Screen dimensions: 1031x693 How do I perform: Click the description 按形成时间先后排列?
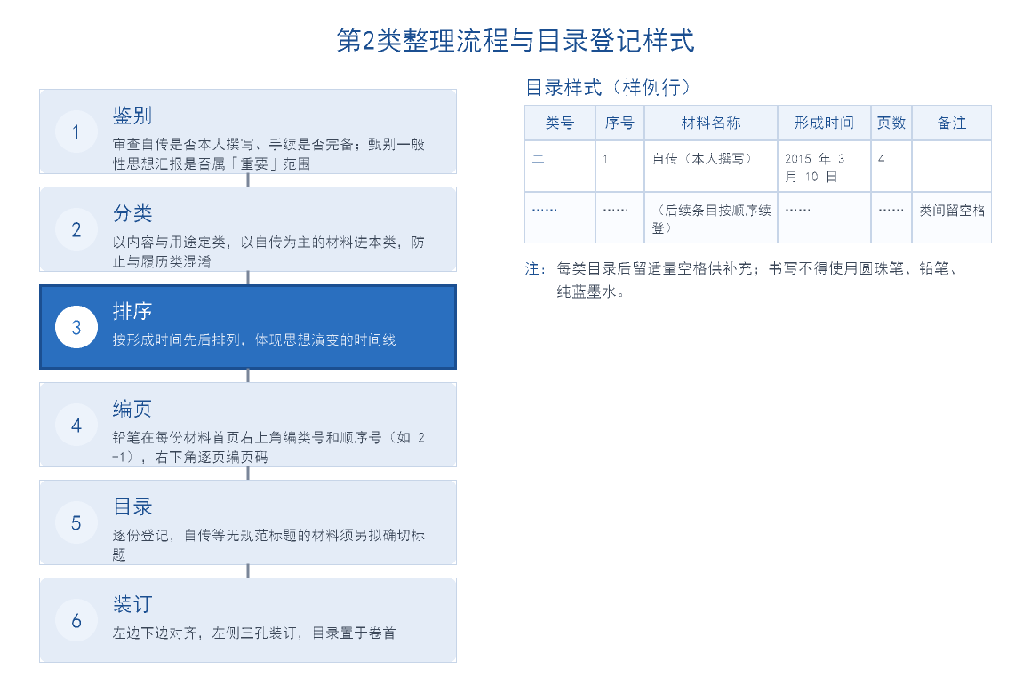[x=254, y=340]
